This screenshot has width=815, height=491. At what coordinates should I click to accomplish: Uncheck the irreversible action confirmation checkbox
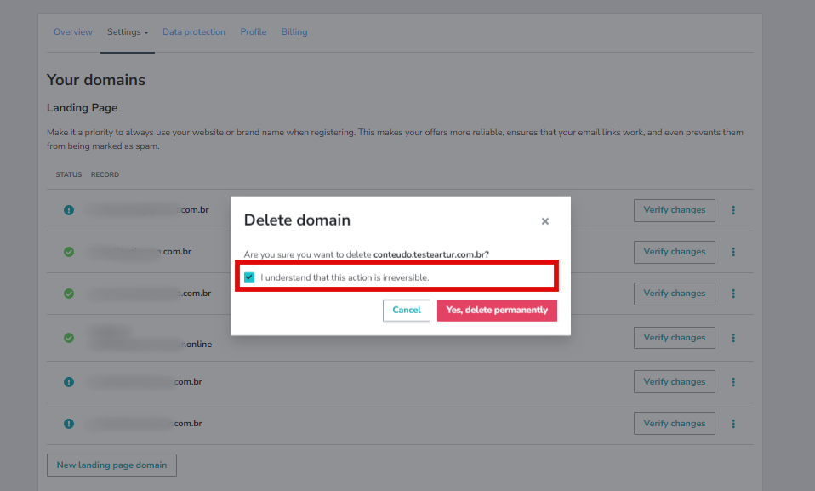point(249,276)
